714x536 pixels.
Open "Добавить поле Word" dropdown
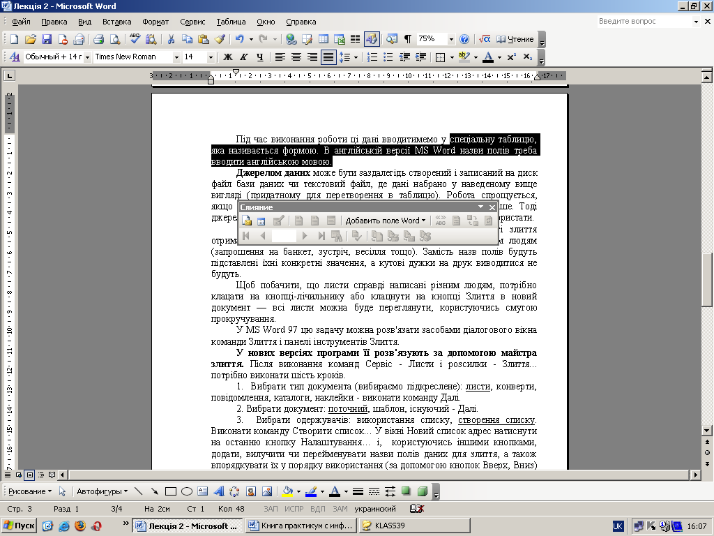[x=385, y=221]
